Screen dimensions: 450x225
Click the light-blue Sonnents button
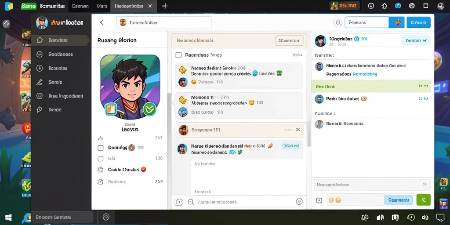pyautogui.click(x=398, y=200)
